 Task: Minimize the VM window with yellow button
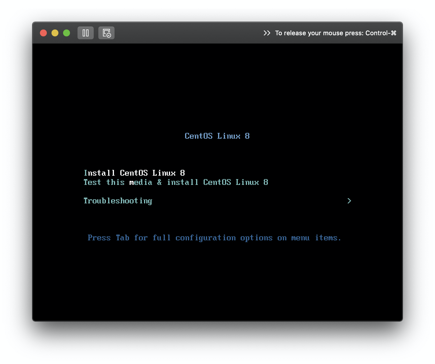click(55, 33)
